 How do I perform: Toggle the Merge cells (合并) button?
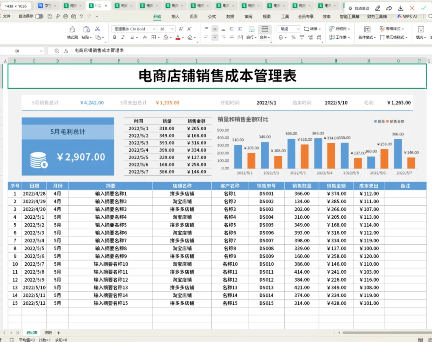265,32
